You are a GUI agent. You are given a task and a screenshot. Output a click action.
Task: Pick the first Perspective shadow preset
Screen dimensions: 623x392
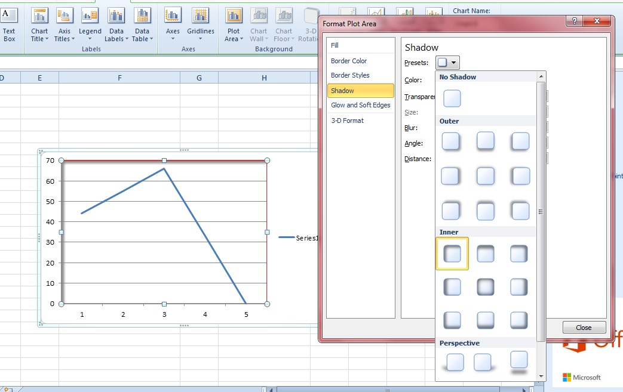[455, 362]
